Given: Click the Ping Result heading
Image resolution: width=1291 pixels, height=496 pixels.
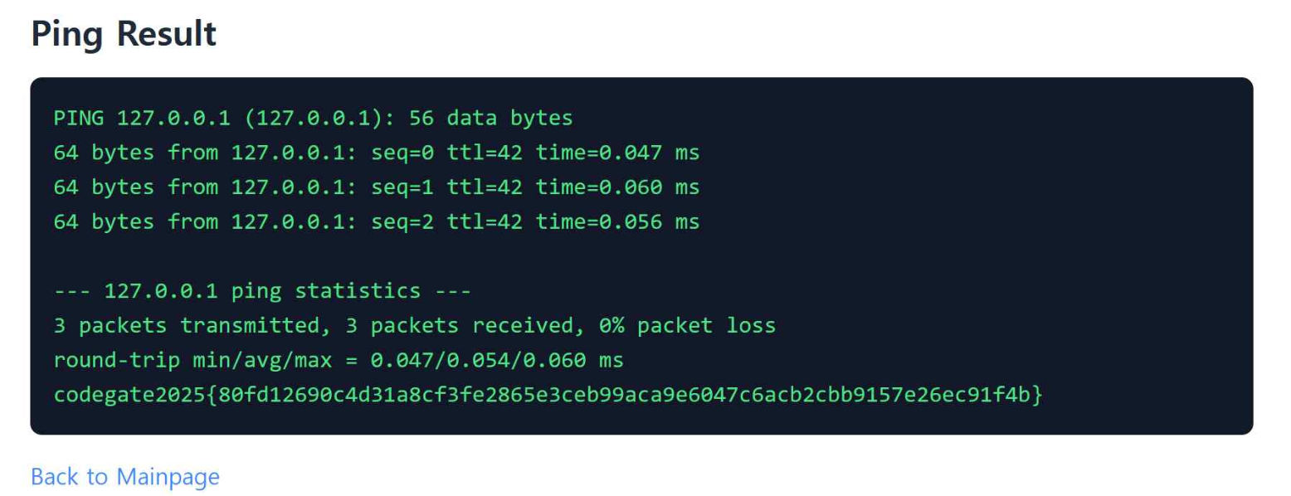Looking at the screenshot, I should point(124,34).
